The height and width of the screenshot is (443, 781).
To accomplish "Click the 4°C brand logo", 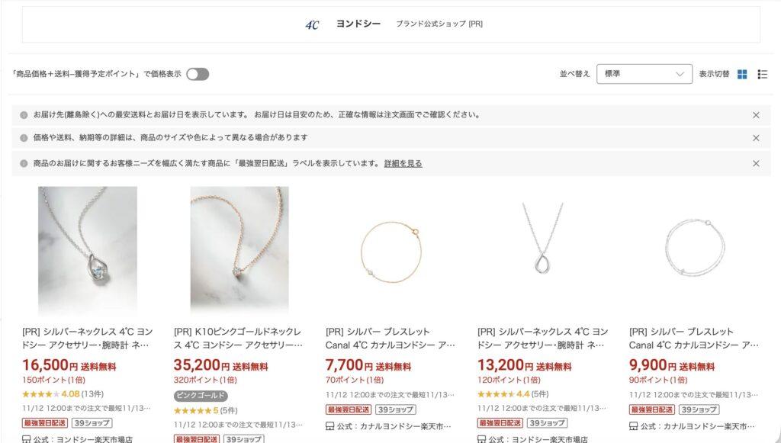I will (312, 24).
